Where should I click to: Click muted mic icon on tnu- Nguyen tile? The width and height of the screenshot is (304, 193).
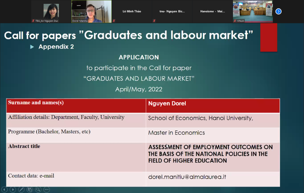154,21
